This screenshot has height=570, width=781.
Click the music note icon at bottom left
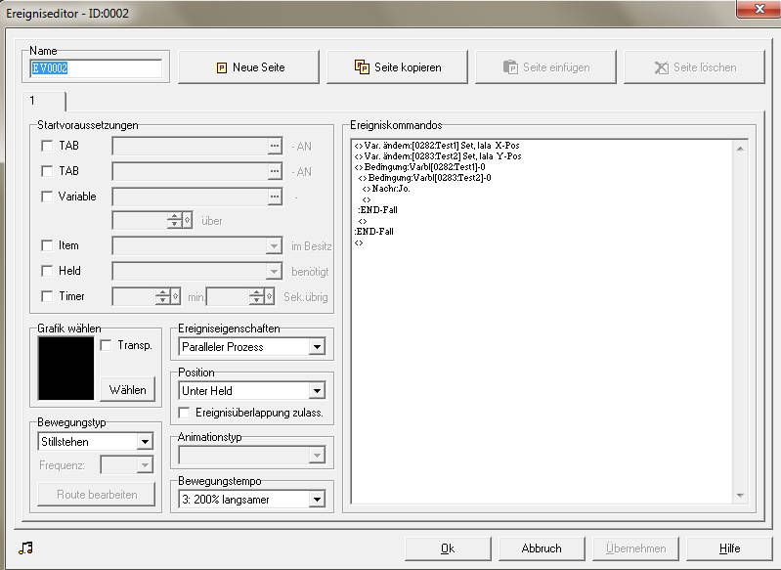click(25, 548)
